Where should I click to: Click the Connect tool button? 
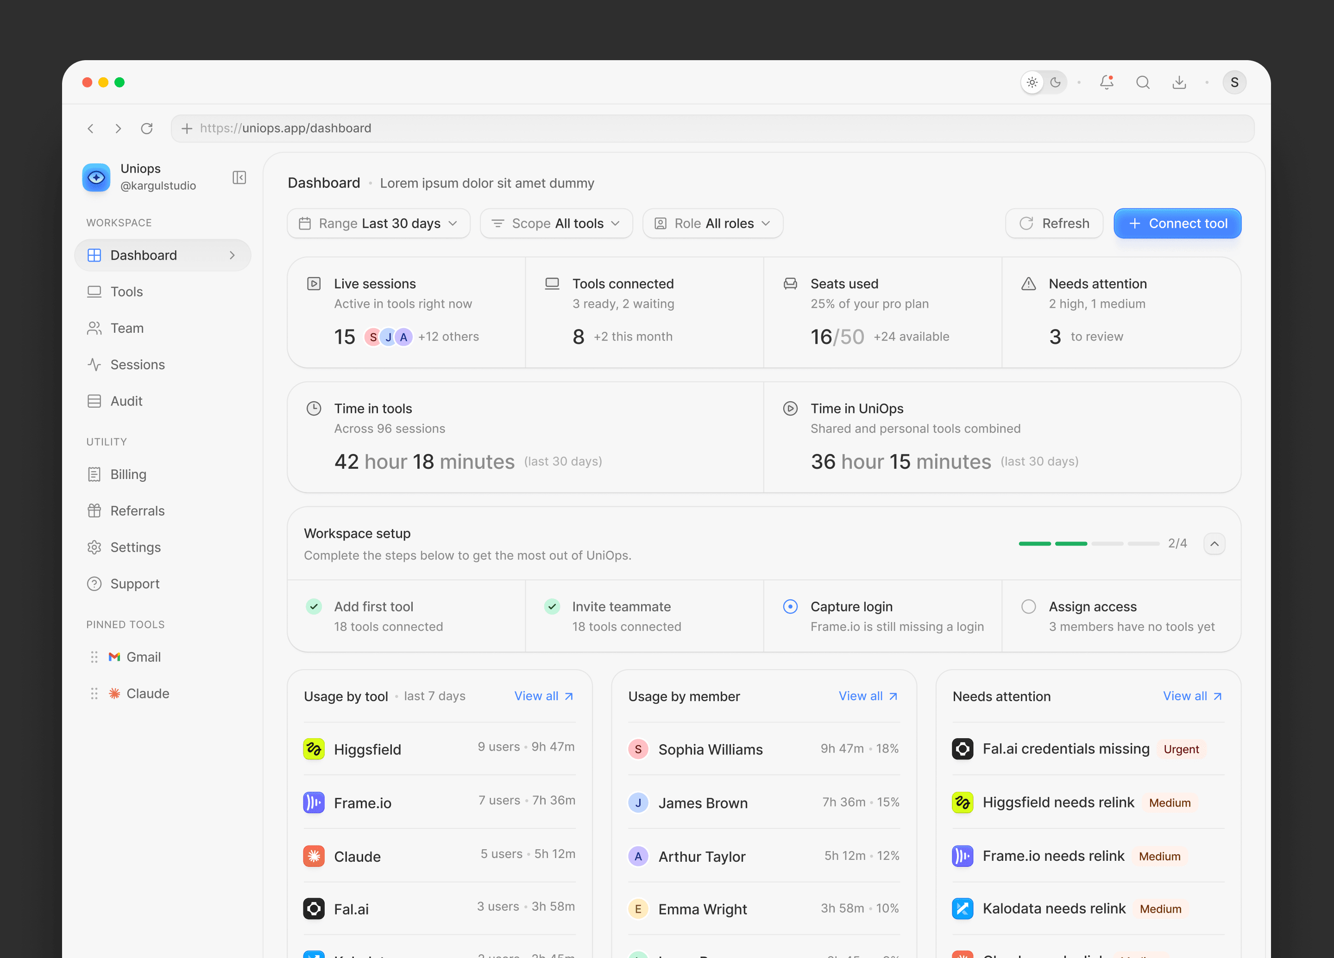tap(1177, 224)
